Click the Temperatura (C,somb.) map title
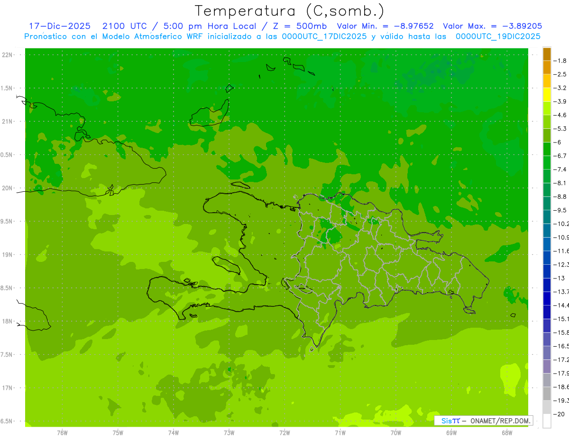 pyautogui.click(x=290, y=11)
